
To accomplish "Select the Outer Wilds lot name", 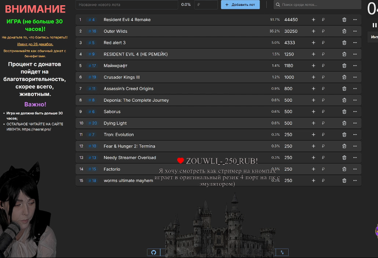I will pyautogui.click(x=116, y=31).
